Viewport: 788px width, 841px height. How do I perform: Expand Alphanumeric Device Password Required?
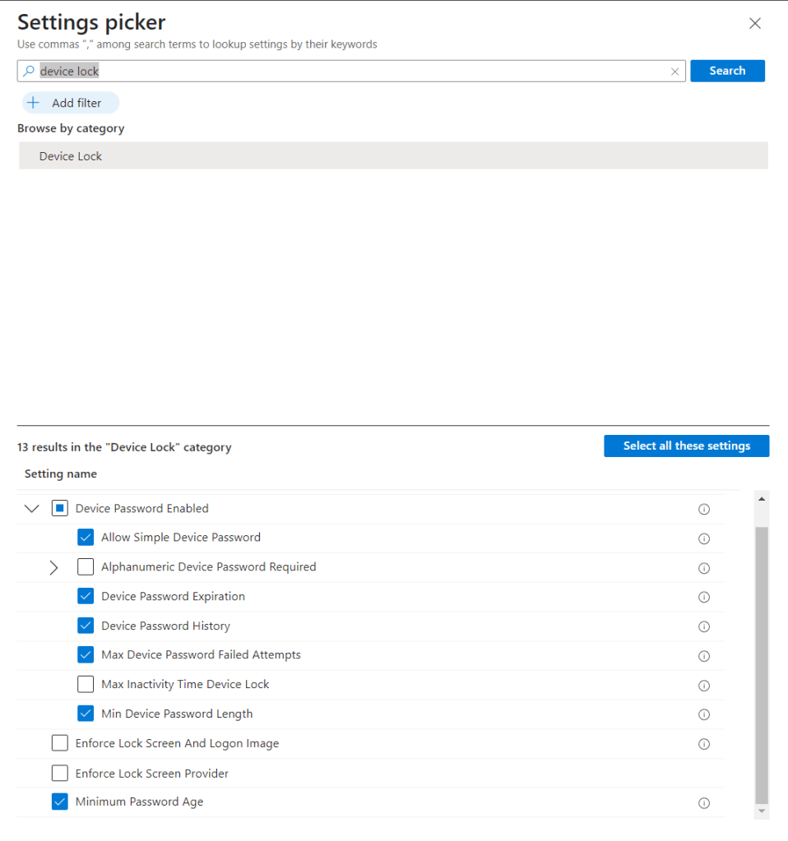(x=54, y=567)
